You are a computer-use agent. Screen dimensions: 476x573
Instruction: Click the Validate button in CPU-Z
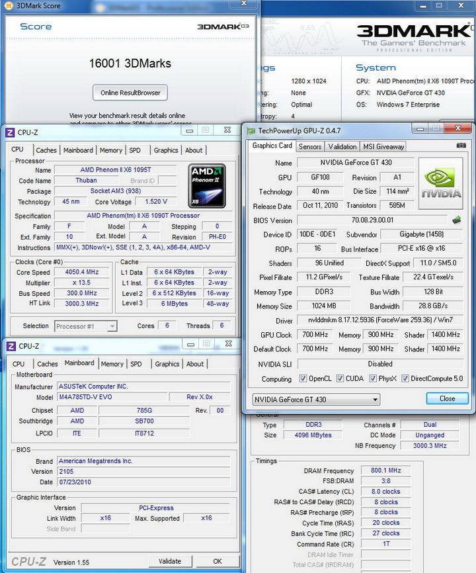coord(170,561)
